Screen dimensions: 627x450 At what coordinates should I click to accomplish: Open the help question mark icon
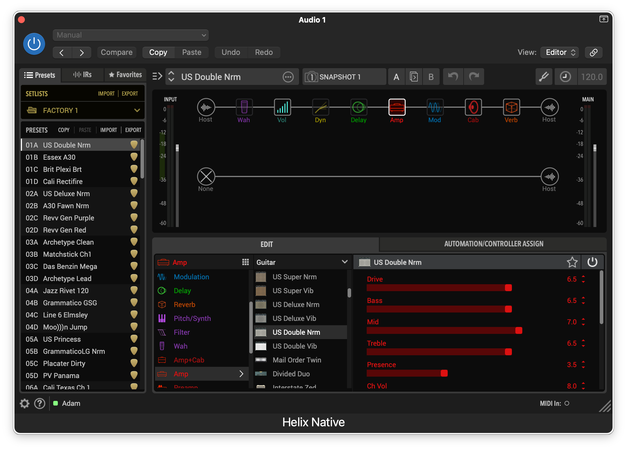(x=40, y=403)
